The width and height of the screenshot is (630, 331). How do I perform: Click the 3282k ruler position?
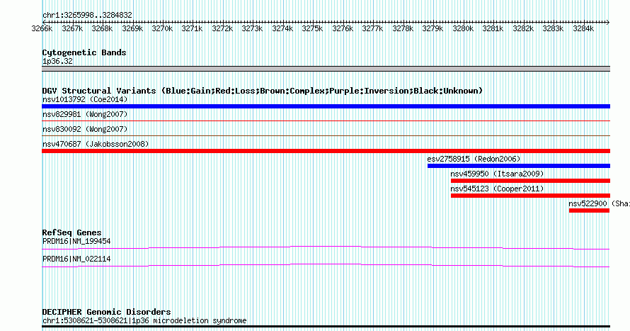(x=523, y=28)
